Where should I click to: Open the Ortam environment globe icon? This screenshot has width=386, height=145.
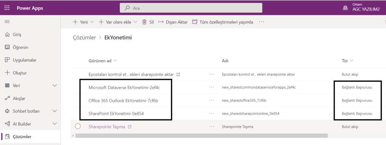345,8
